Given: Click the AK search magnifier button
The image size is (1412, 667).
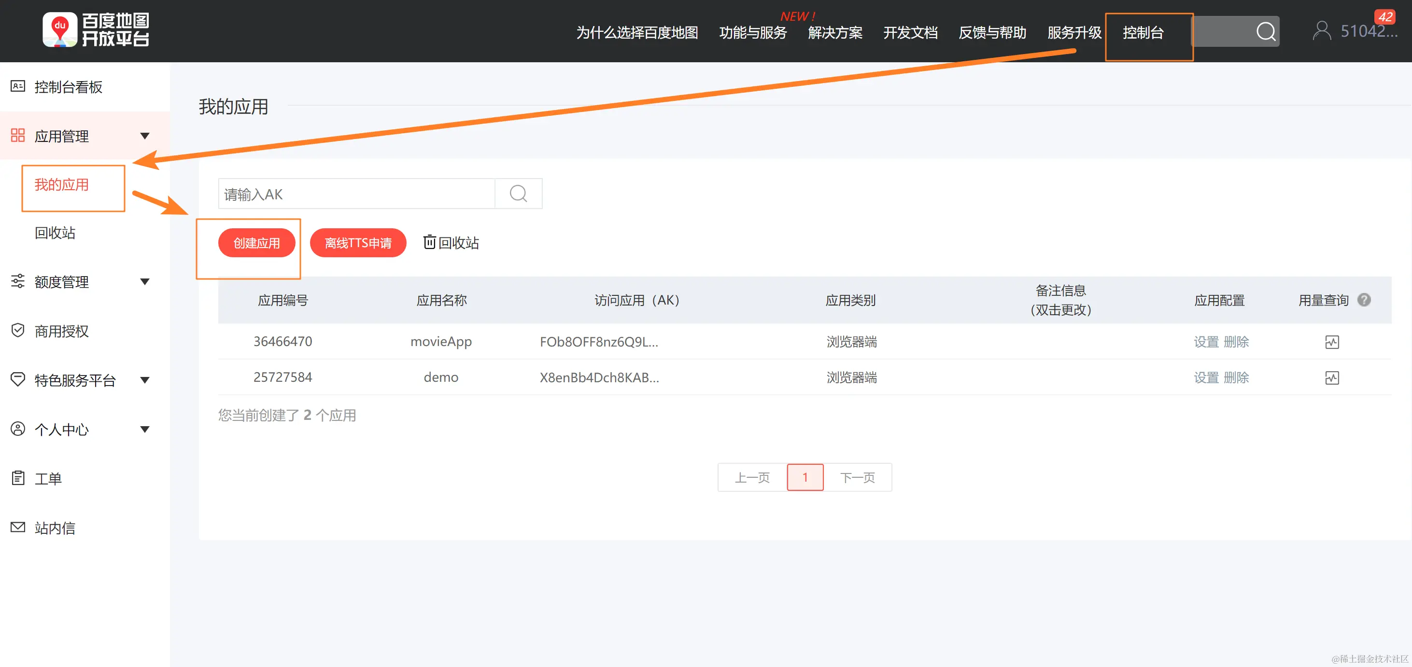Looking at the screenshot, I should [518, 194].
